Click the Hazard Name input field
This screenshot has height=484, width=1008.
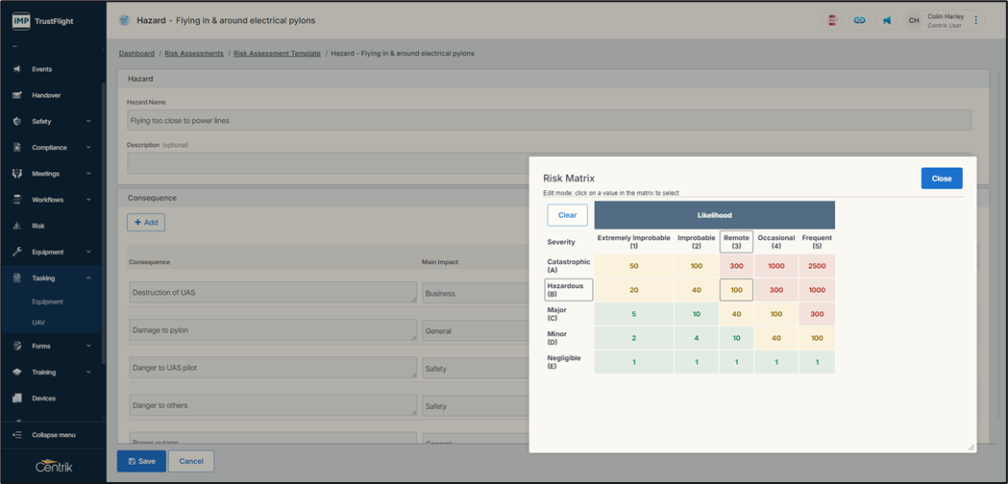(x=548, y=120)
